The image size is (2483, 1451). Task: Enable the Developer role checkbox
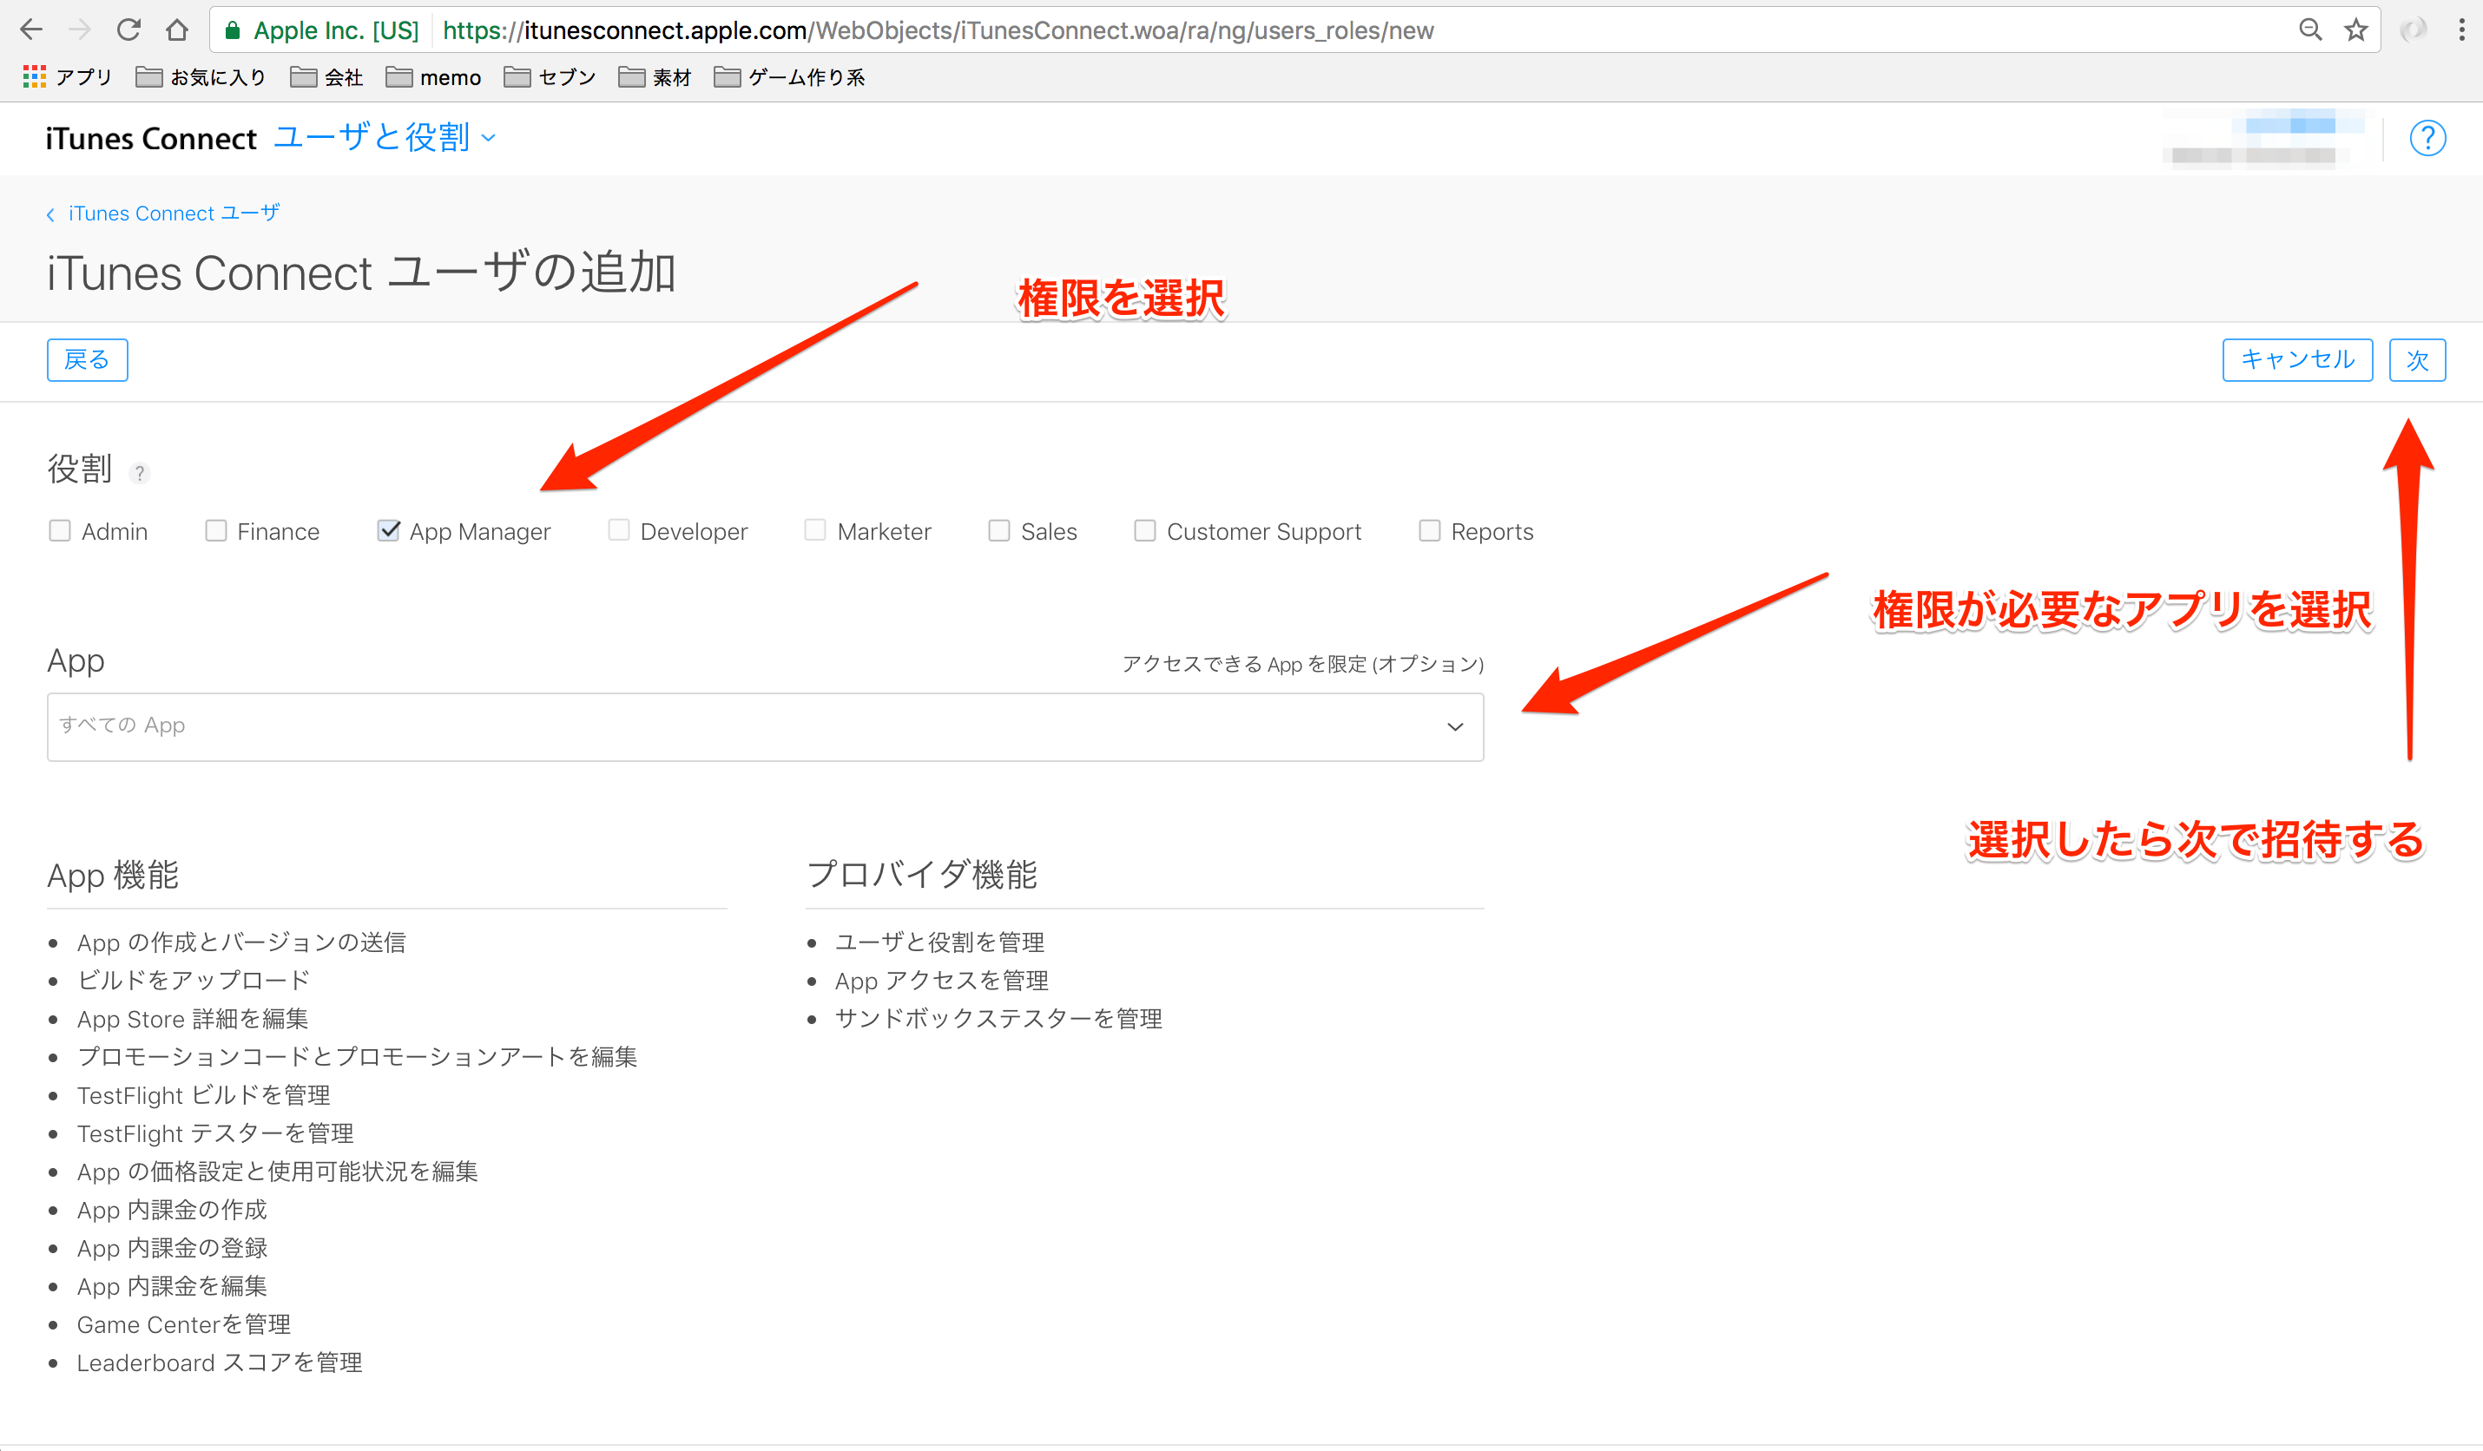tap(619, 530)
